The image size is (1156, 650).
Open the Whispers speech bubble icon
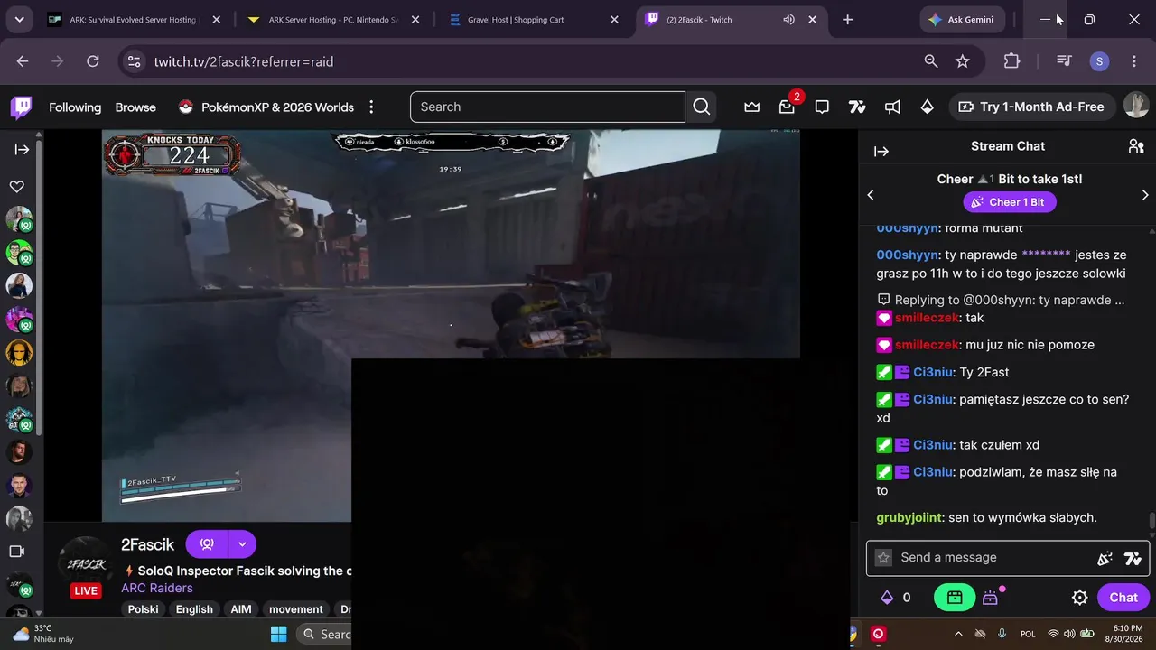tap(822, 107)
